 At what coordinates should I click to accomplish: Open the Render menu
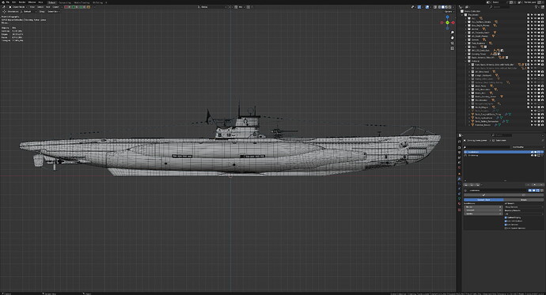click(x=22, y=2)
